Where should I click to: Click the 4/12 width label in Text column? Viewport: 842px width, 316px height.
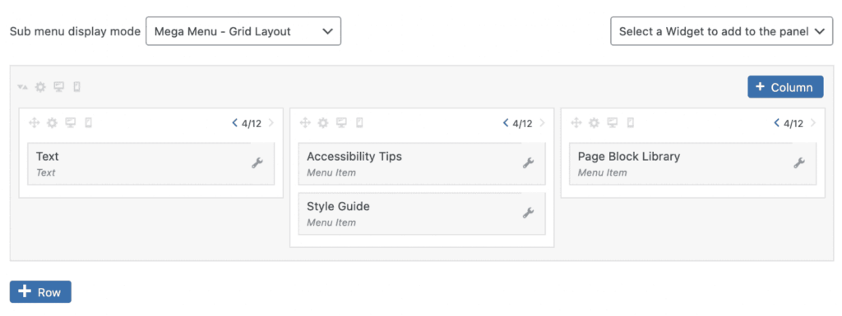(x=252, y=124)
